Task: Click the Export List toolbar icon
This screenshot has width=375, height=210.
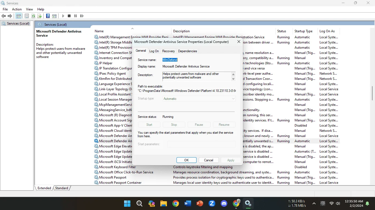Action: tap(40, 16)
